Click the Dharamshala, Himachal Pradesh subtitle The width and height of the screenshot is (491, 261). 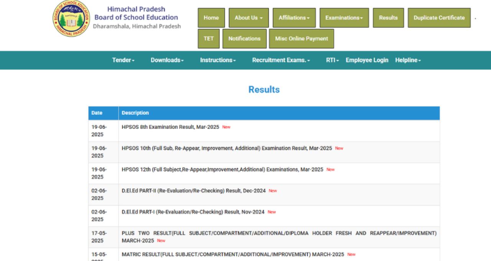[x=137, y=26]
